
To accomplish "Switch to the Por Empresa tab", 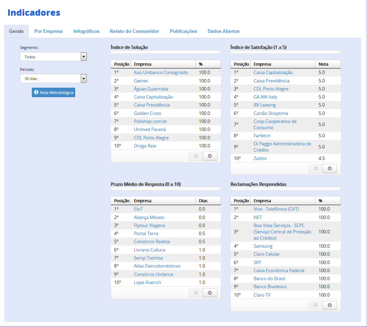I will point(49,31).
